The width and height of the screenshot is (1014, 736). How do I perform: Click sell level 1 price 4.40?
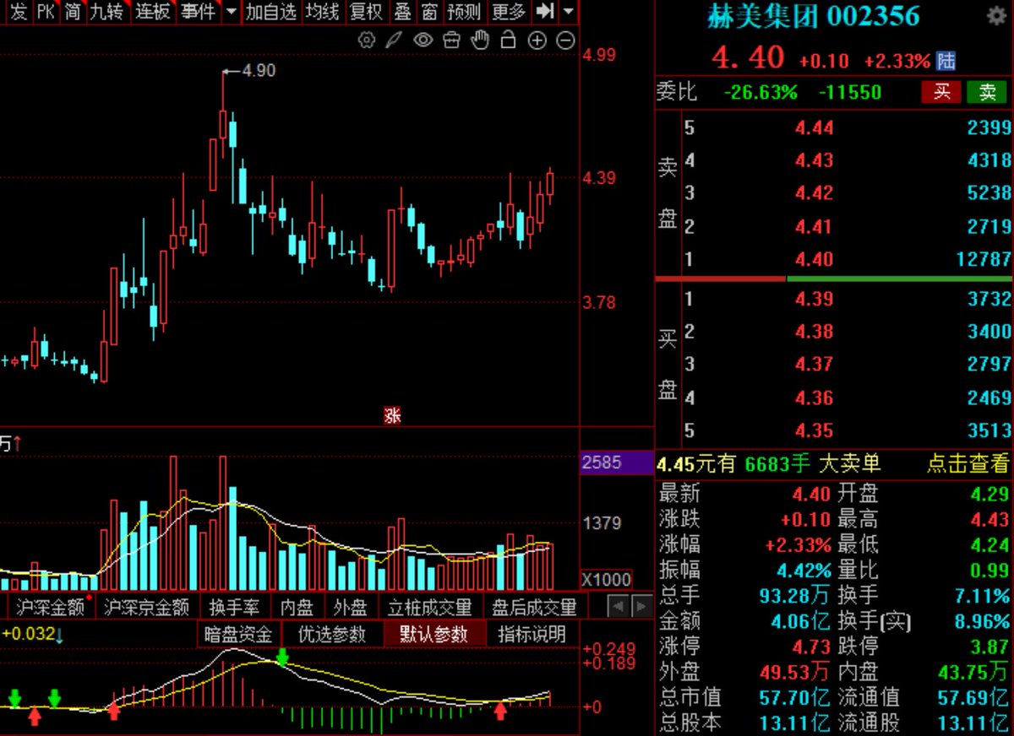[814, 259]
